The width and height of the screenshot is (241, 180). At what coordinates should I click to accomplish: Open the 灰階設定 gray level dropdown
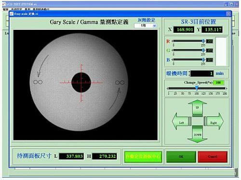pyautogui.click(x=145, y=26)
